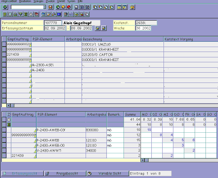Image resolution: width=218 pixels, height=178 pixels.
Task: Click the green sum icon in toolbar
Action: tap(26, 14)
